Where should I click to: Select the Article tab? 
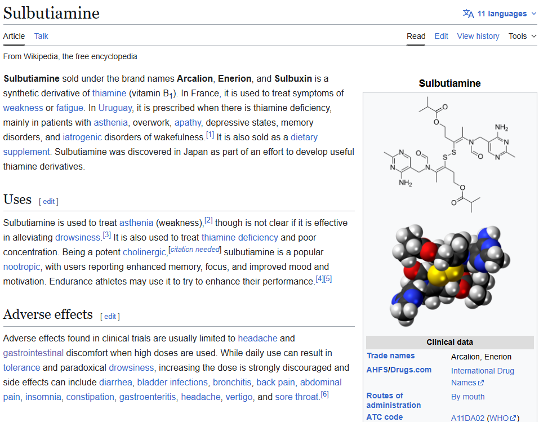(14, 36)
